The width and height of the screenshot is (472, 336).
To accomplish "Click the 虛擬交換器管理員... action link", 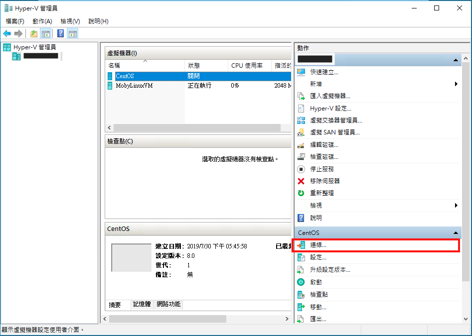I will point(336,120).
